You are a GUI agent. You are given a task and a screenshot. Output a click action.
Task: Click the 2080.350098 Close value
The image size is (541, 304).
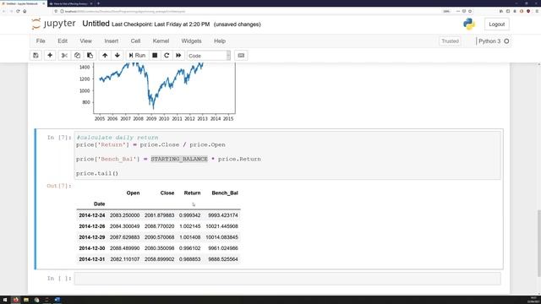(159, 248)
